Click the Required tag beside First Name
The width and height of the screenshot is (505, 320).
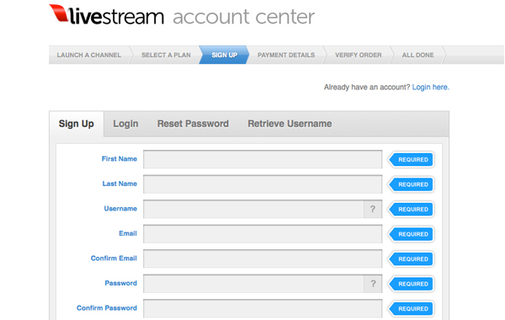(x=412, y=159)
